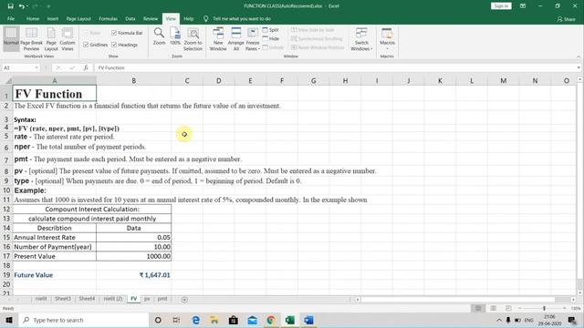Image resolution: width=584 pixels, height=328 pixels.
Task: Click the Share button
Action: pos(566,19)
